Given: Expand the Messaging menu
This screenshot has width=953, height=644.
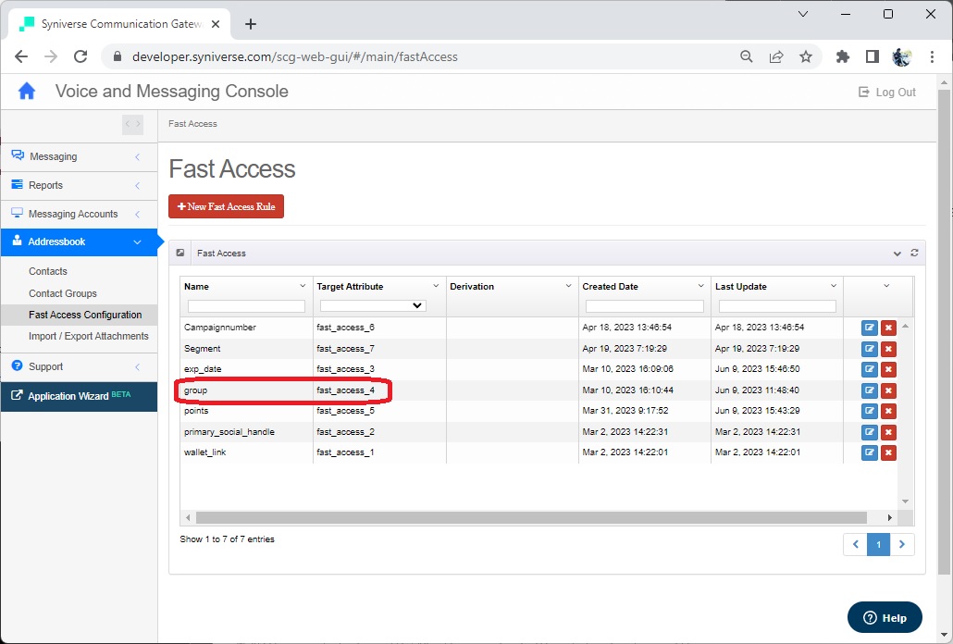Looking at the screenshot, I should click(x=79, y=156).
